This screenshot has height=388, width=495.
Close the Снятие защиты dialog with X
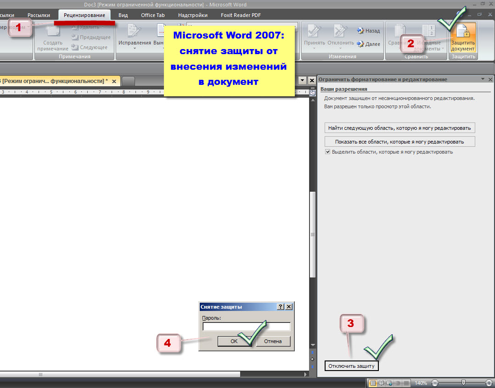coord(288,307)
